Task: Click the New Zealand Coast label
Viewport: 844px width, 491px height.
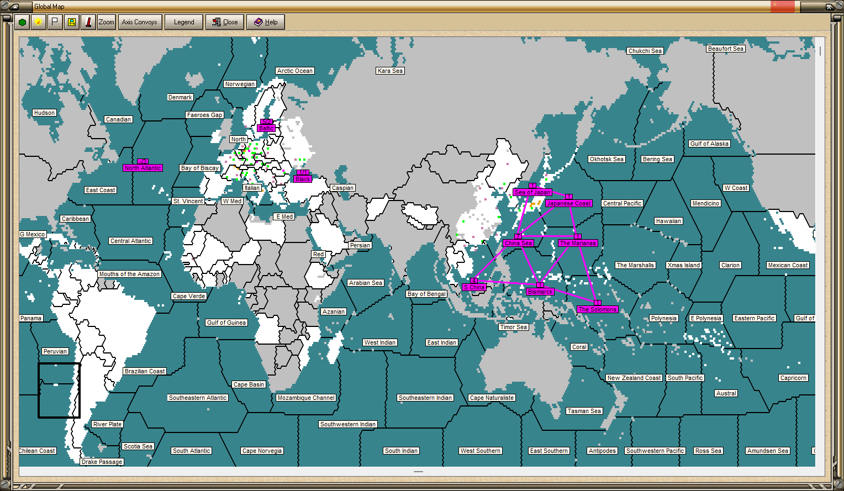Action: tap(634, 378)
